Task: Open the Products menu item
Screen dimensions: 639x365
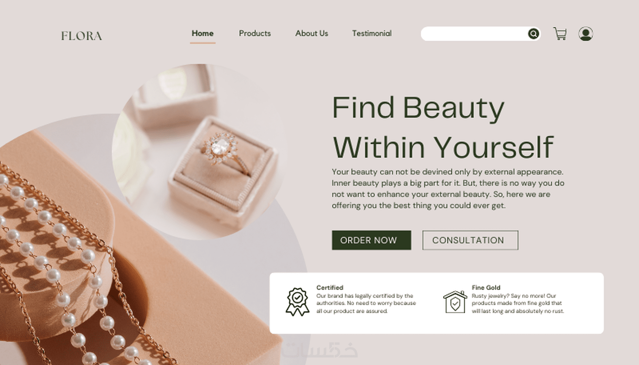Action: tap(255, 33)
